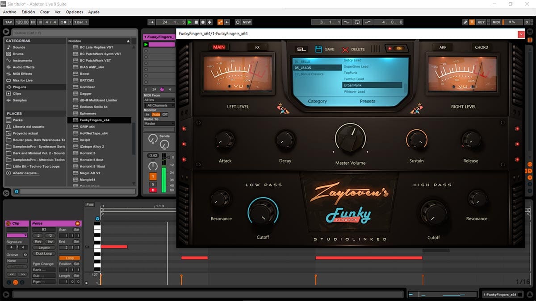The height and width of the screenshot is (301, 536).
Task: Click the red X DELETE icon
Action: pyautogui.click(x=345, y=49)
